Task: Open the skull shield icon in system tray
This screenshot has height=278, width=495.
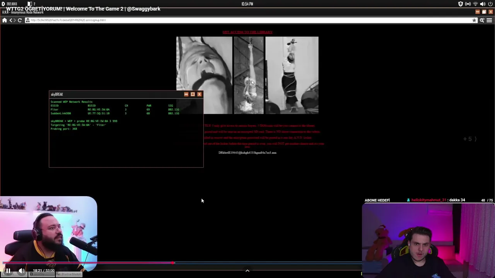Action: [x=460, y=4]
